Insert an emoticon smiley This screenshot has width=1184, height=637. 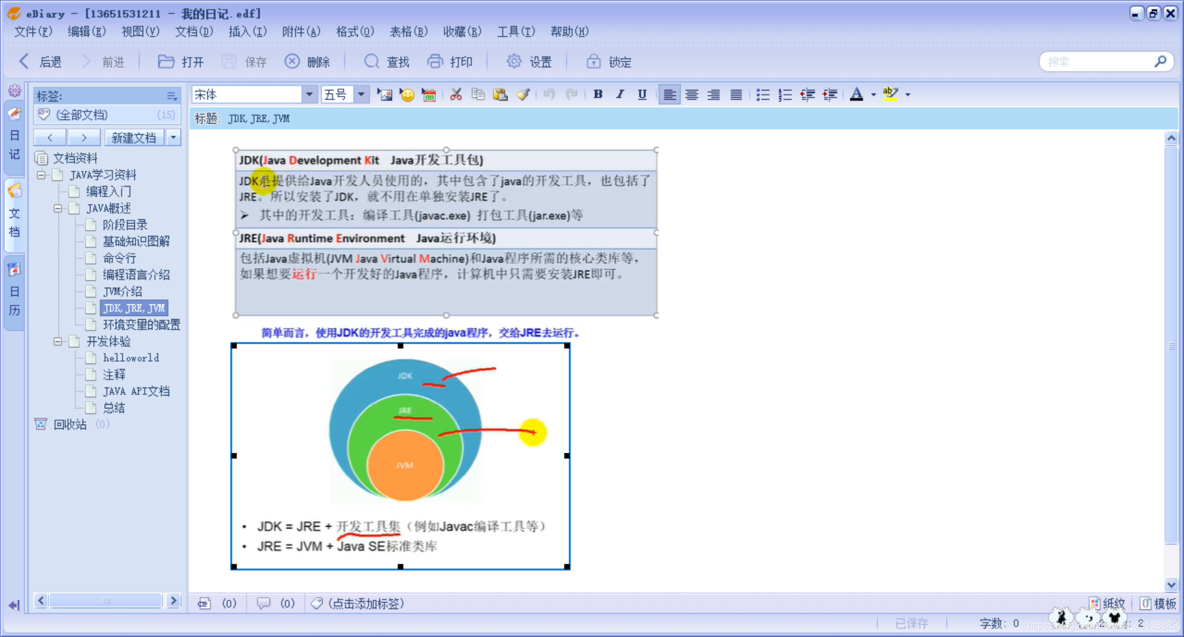tap(407, 94)
